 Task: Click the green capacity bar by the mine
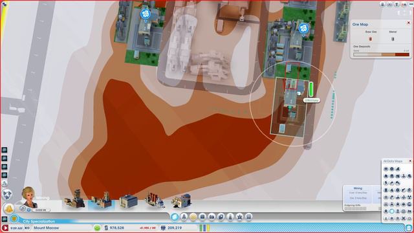click(x=311, y=89)
